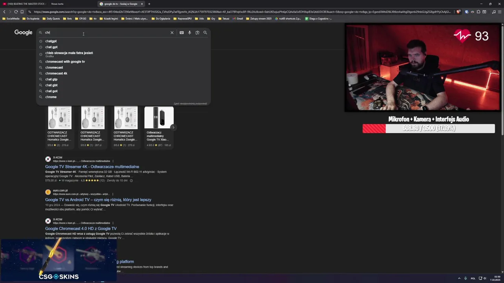The width and height of the screenshot is (504, 283).
Task: Open the Brave wallet icon
Action: (484, 12)
